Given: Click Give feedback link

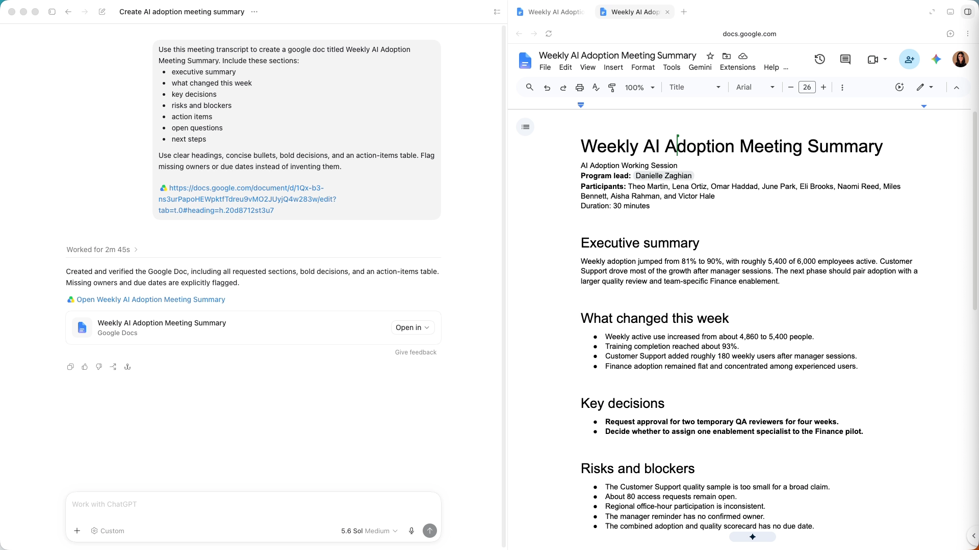Looking at the screenshot, I should point(416,352).
